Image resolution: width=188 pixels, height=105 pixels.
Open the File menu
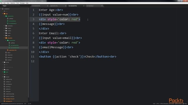pos(1,3)
